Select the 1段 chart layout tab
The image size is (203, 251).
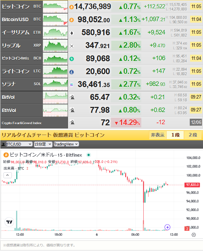pyautogui.click(x=175, y=135)
